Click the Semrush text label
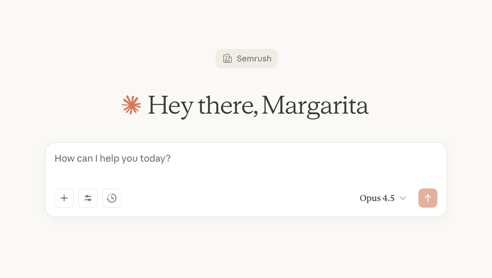Screen dimensions: 492x278 pyautogui.click(x=254, y=58)
